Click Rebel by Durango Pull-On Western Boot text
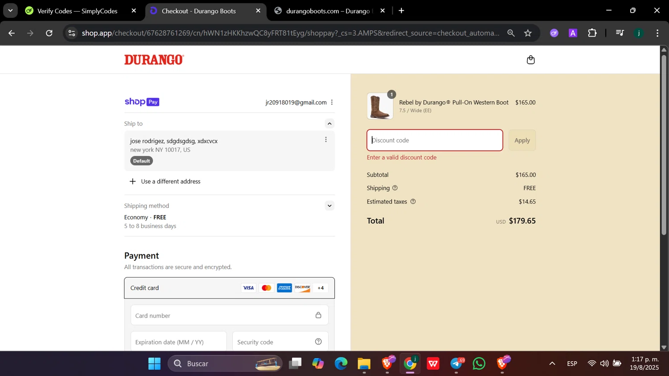Image resolution: width=669 pixels, height=376 pixels. [454, 102]
